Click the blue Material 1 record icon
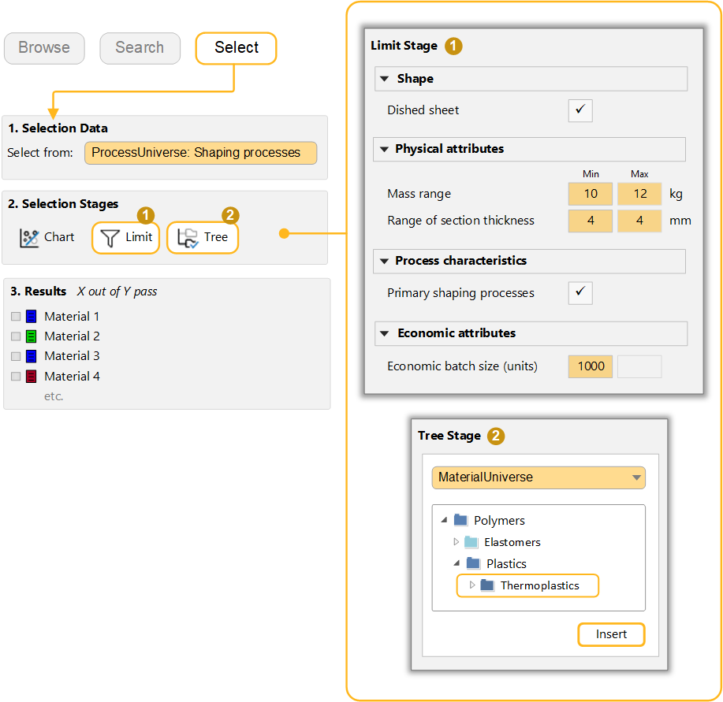Screen dimensions: 723x702 pyautogui.click(x=32, y=317)
